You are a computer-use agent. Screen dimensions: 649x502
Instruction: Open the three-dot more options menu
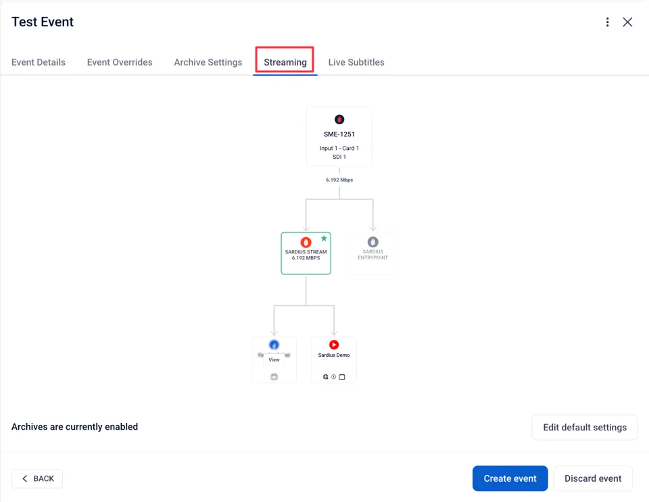coord(607,22)
